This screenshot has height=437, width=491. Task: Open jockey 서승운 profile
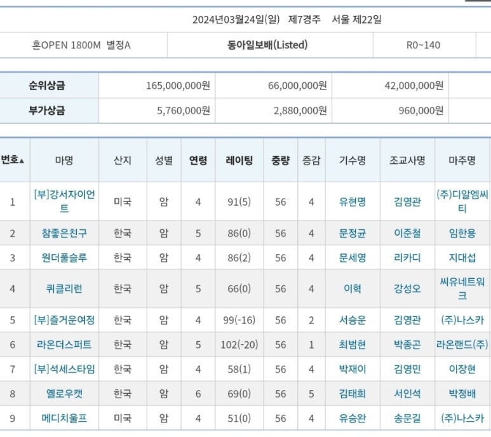click(x=353, y=320)
